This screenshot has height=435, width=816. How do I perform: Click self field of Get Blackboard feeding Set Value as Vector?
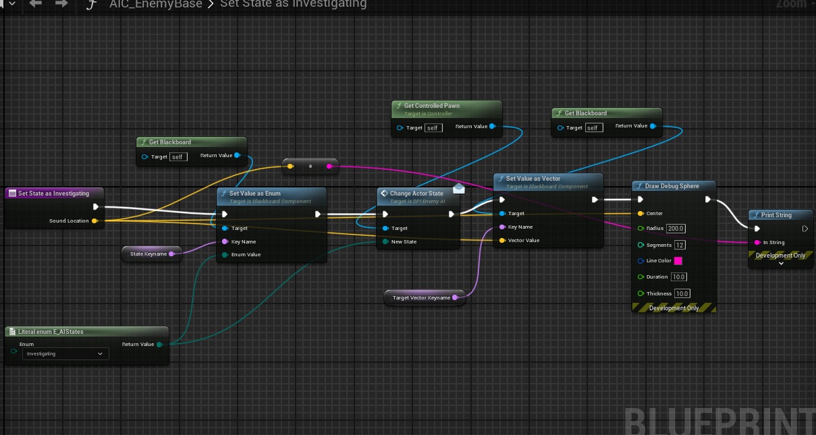click(594, 127)
